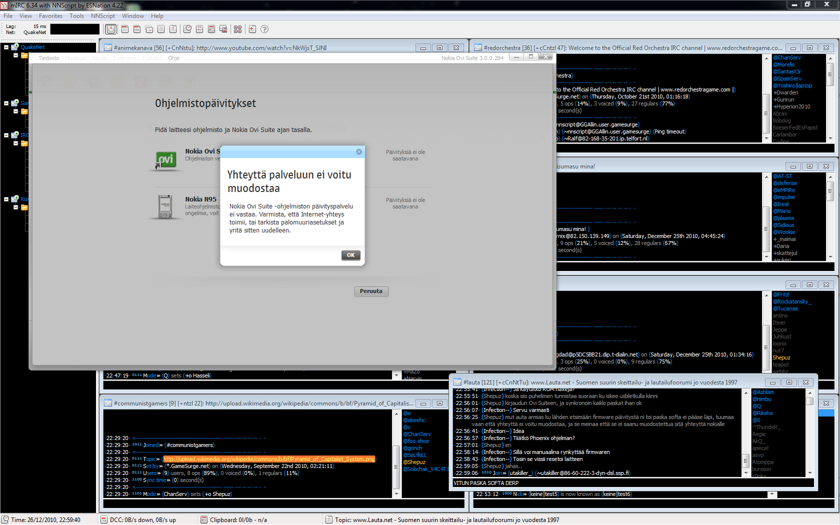
Task: Select @Fritzl in the nick list
Action: click(781, 294)
